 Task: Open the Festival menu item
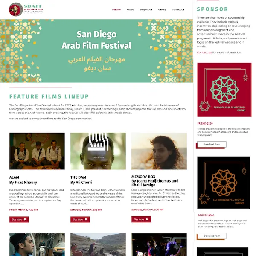point(116,9)
